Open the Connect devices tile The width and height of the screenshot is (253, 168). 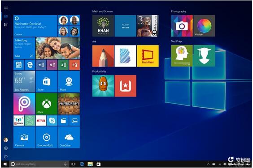pos(74,121)
